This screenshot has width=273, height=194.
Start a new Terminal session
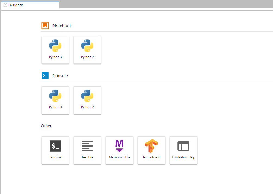(55, 150)
